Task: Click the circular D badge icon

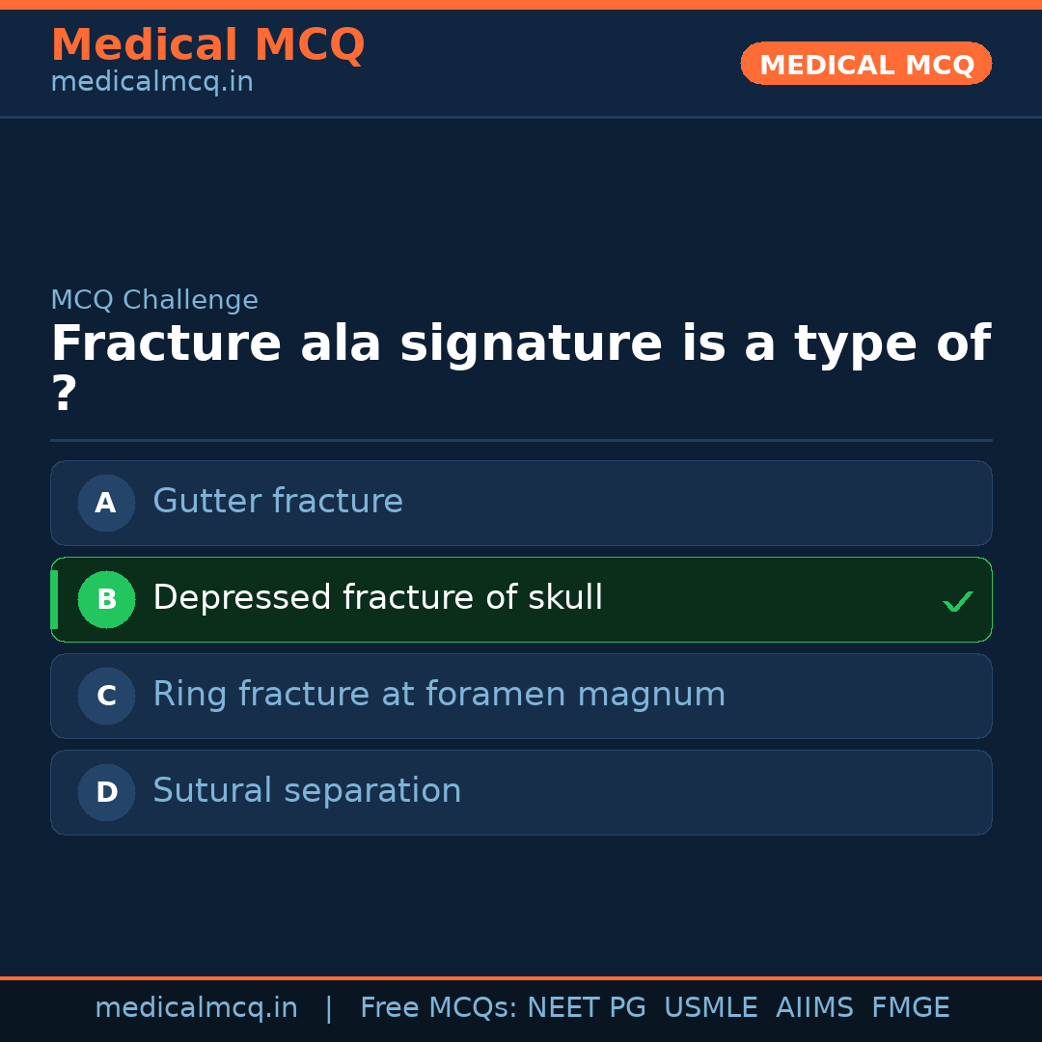Action: [106, 792]
